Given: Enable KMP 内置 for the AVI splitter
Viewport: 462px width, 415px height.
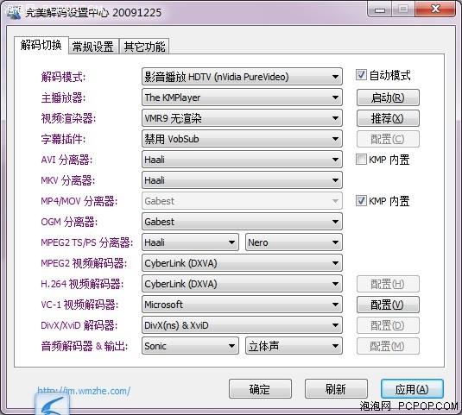Looking at the screenshot, I should pos(361,160).
